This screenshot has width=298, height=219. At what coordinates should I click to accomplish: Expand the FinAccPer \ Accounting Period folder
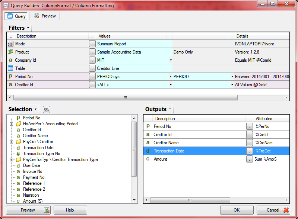click(12, 124)
